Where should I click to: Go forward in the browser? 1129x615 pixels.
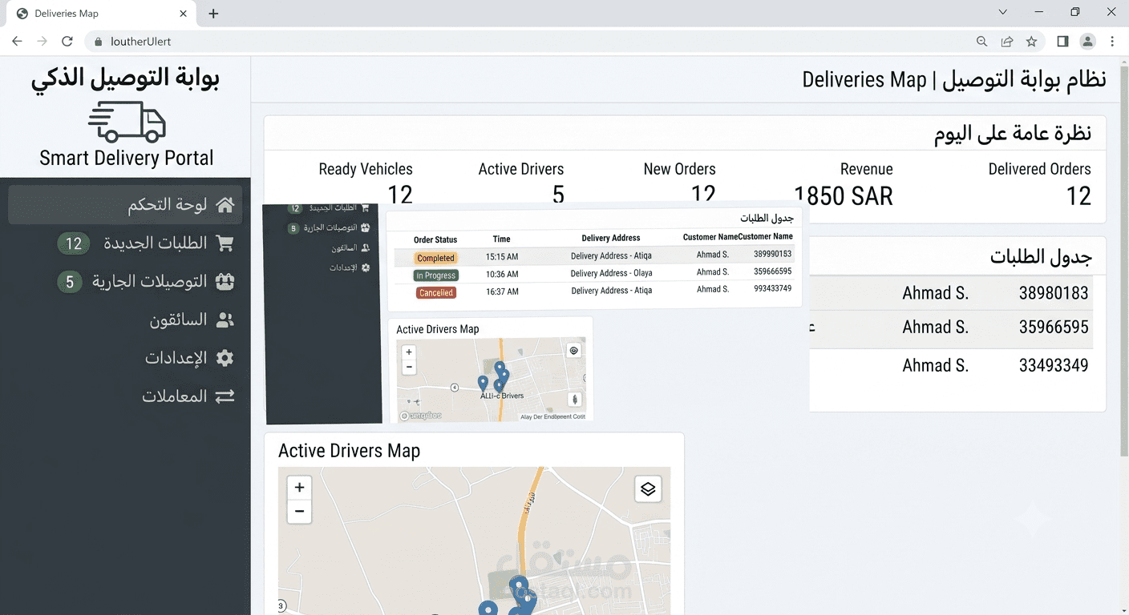pyautogui.click(x=42, y=42)
